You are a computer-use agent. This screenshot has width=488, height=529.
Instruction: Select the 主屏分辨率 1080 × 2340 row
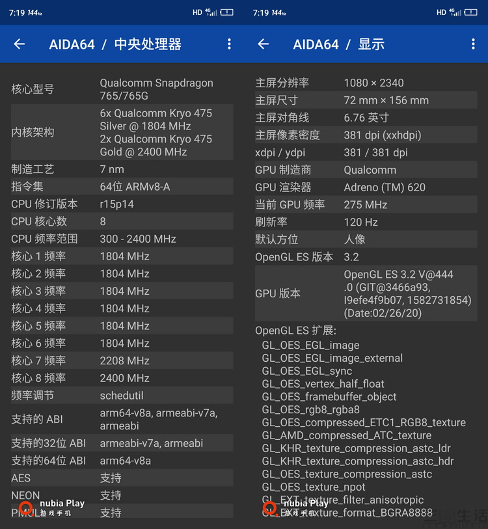coord(366,83)
